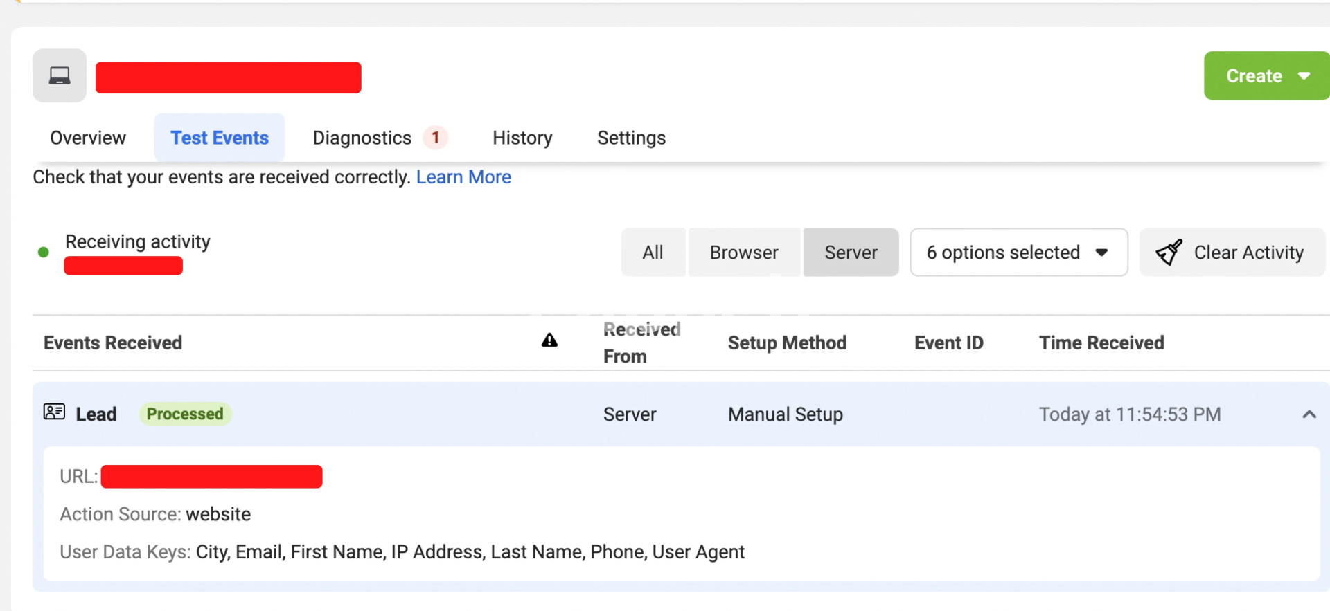Open the History tab
1330x611 pixels.
522,138
